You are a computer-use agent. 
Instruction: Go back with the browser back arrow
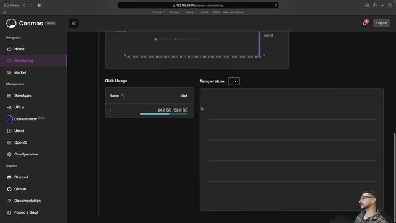pos(24,6)
